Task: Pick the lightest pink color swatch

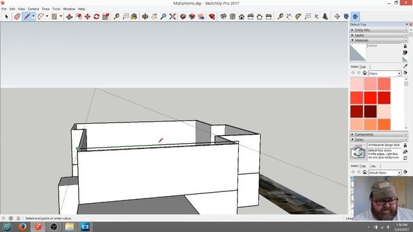Action: 357,84
